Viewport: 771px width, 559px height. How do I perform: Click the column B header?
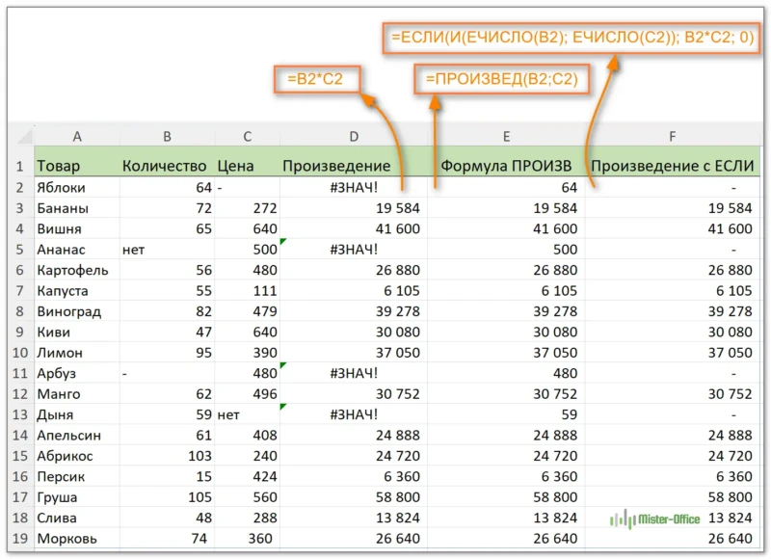[167, 138]
